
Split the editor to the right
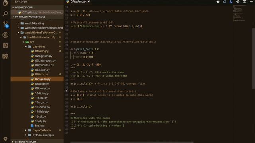point(244,2)
